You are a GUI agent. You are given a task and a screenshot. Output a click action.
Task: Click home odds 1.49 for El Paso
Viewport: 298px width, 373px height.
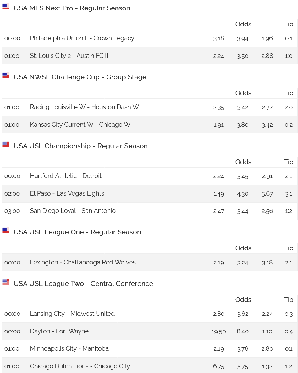pos(218,194)
